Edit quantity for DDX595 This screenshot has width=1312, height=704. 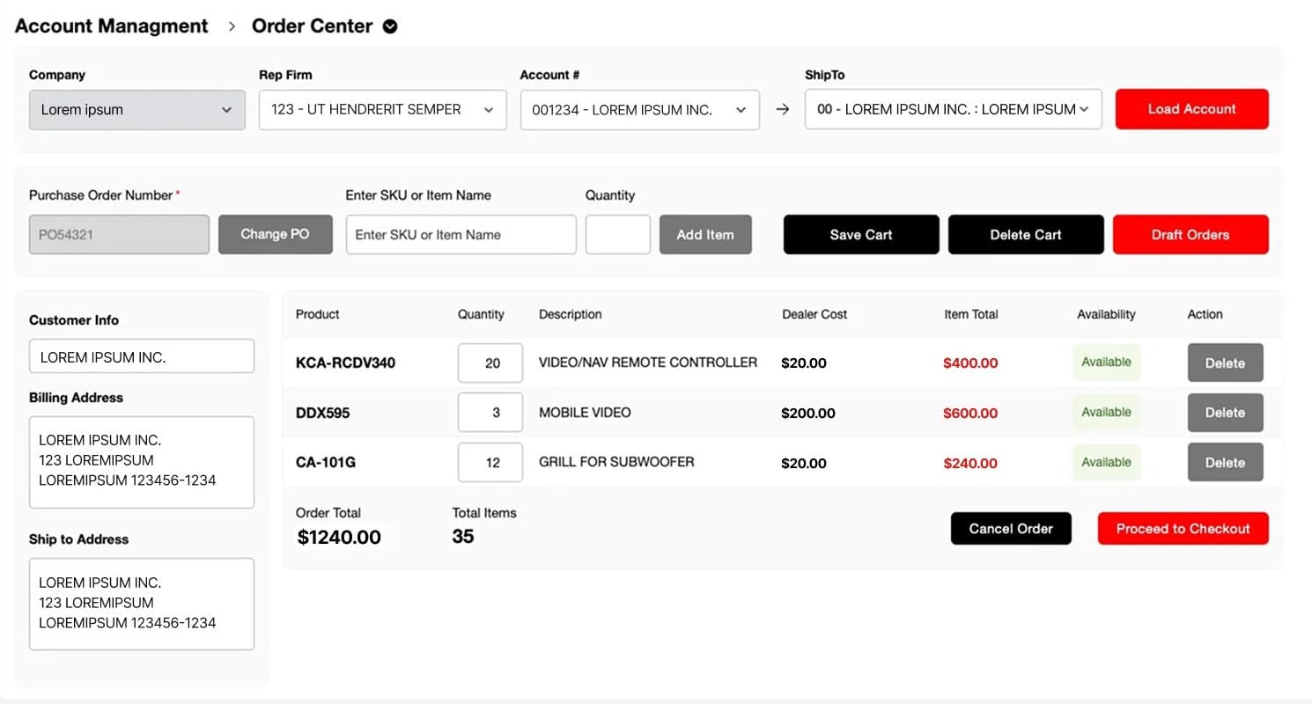pos(490,413)
